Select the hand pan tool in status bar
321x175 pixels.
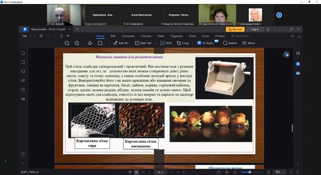pos(130,172)
